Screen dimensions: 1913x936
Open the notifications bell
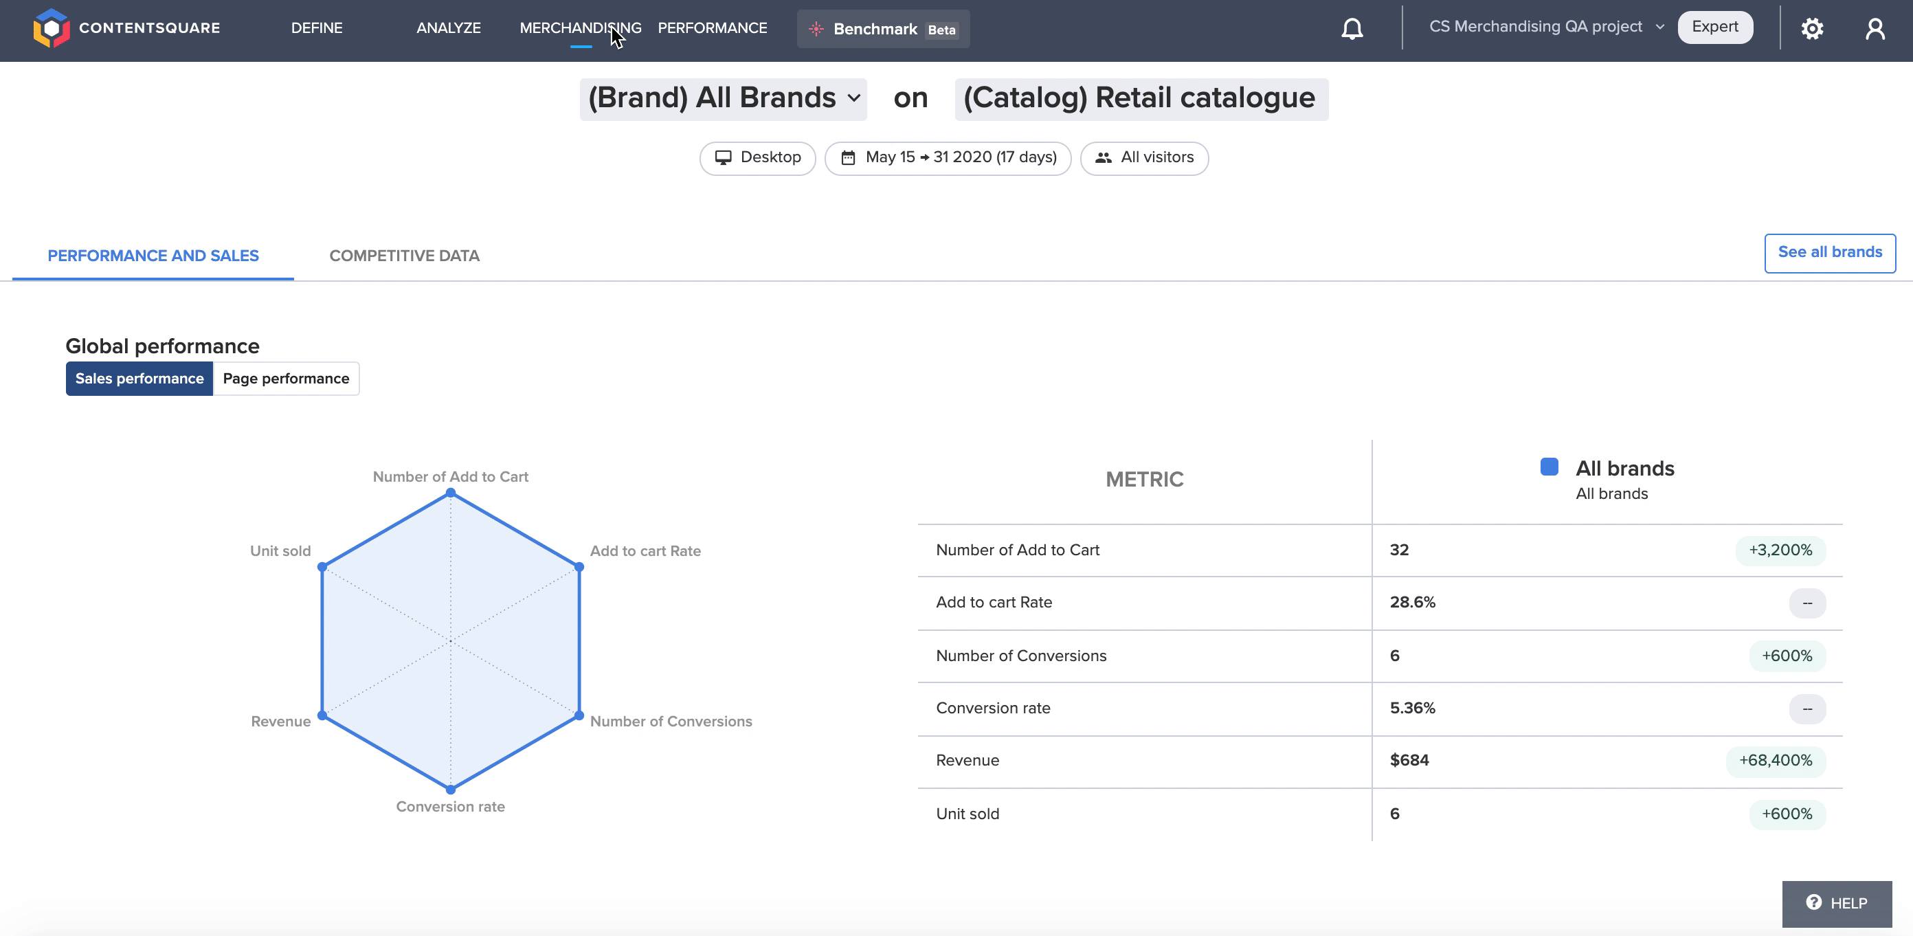coord(1352,28)
